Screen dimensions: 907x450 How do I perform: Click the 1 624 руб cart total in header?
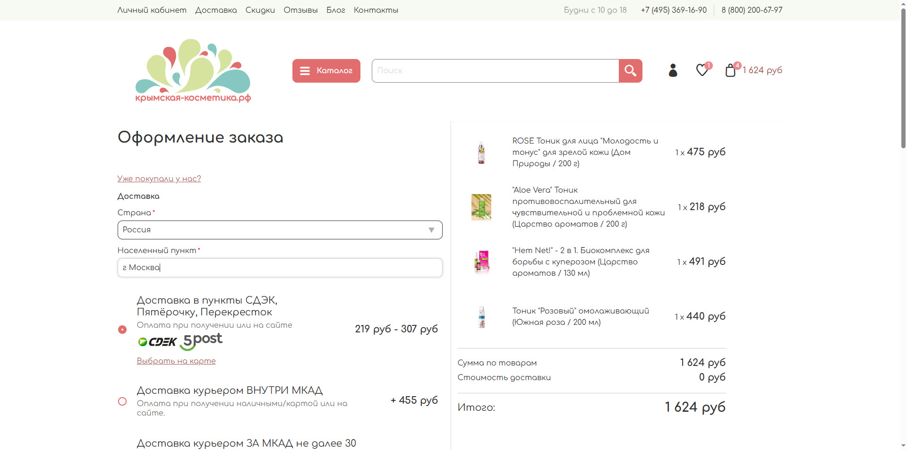point(762,70)
